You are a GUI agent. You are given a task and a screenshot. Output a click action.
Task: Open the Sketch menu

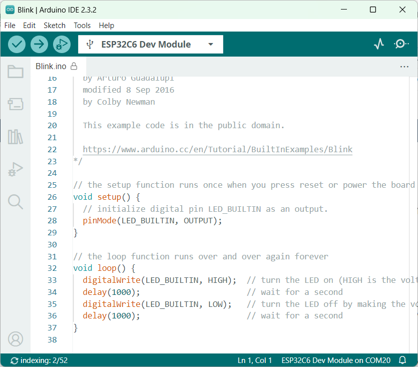55,26
